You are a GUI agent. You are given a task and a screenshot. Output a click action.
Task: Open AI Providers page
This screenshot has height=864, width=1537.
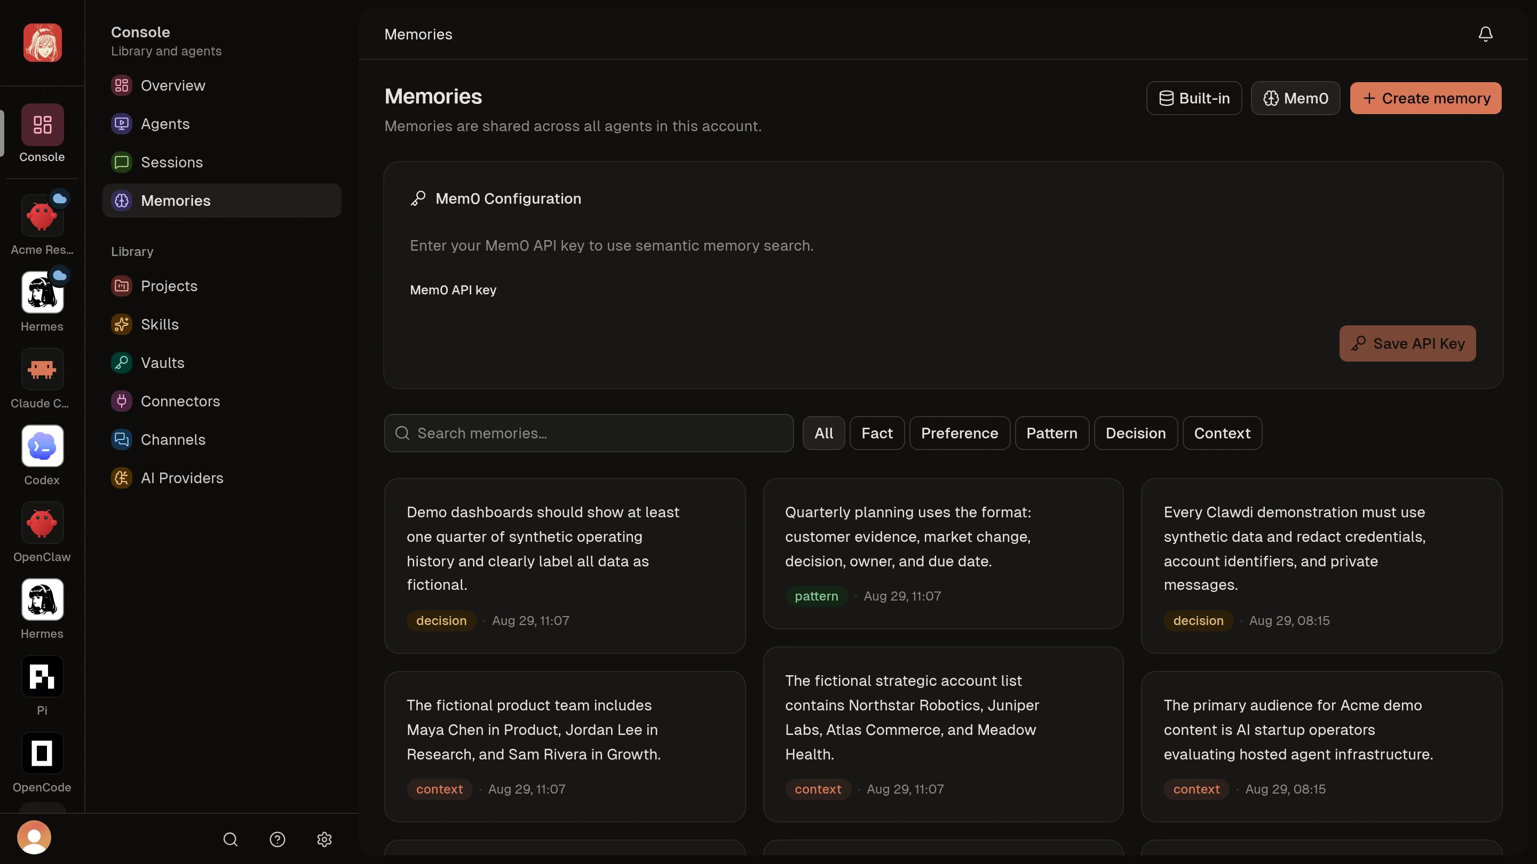(221, 478)
